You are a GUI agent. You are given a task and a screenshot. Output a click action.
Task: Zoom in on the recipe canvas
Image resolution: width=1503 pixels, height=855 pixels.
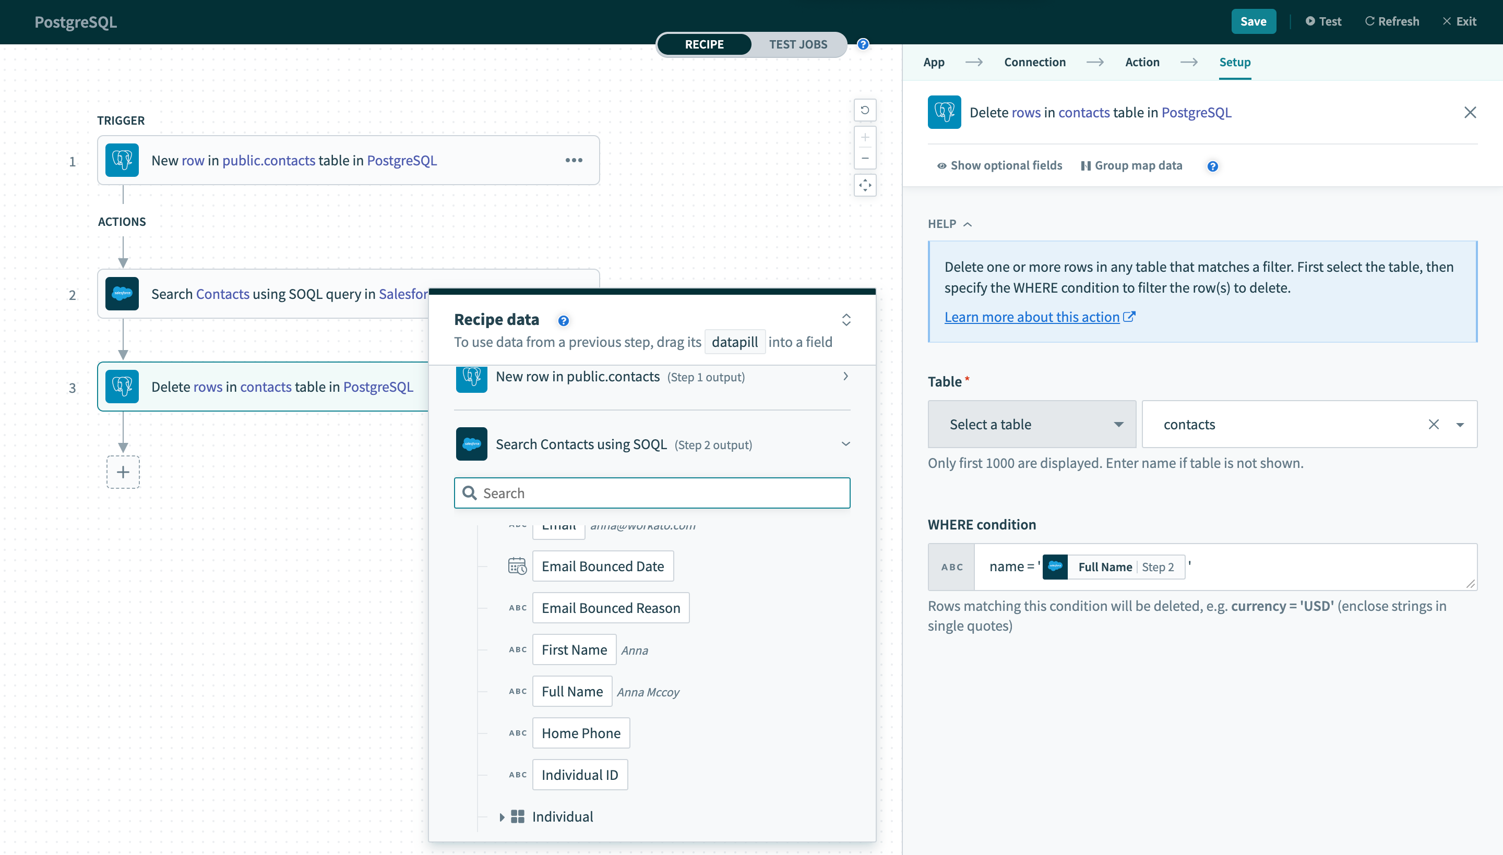[x=865, y=137]
